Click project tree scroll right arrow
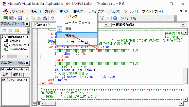 (x=27, y=56)
